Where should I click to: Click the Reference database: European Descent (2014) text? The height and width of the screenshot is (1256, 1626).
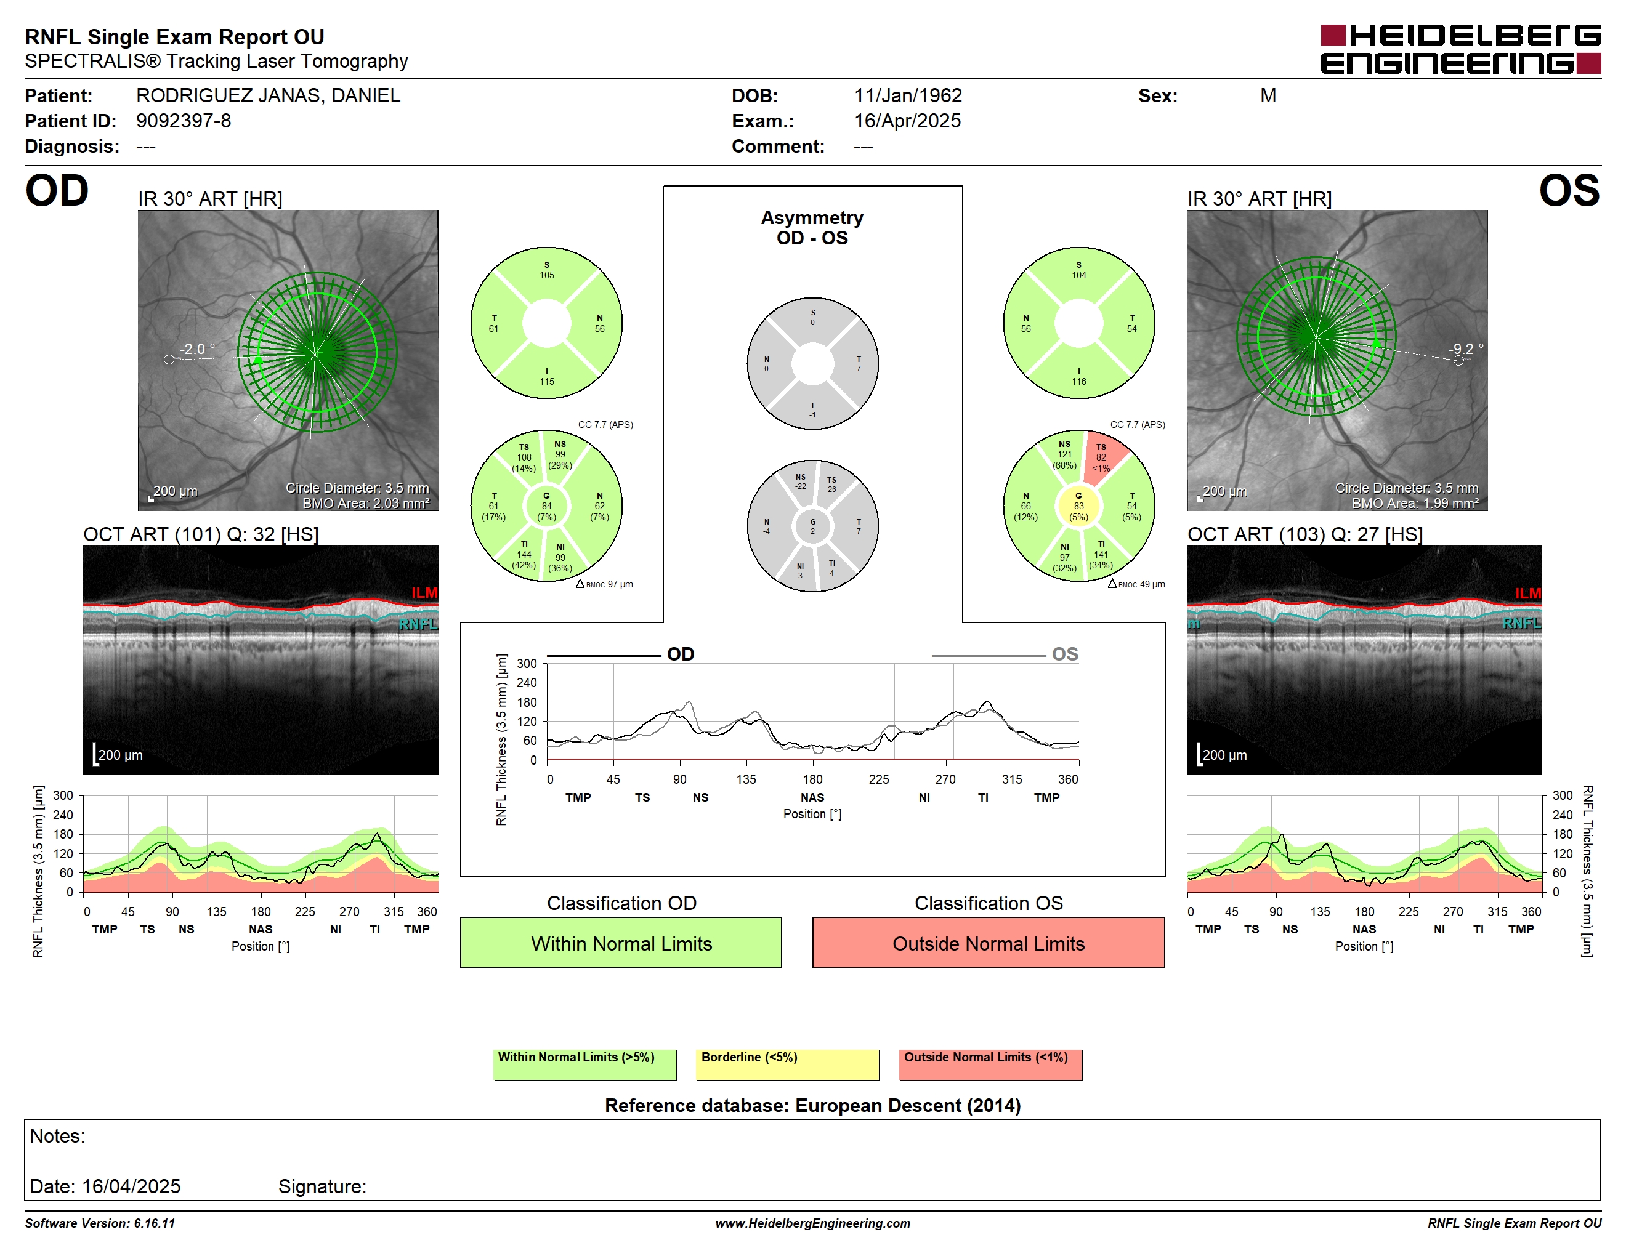click(x=812, y=1106)
